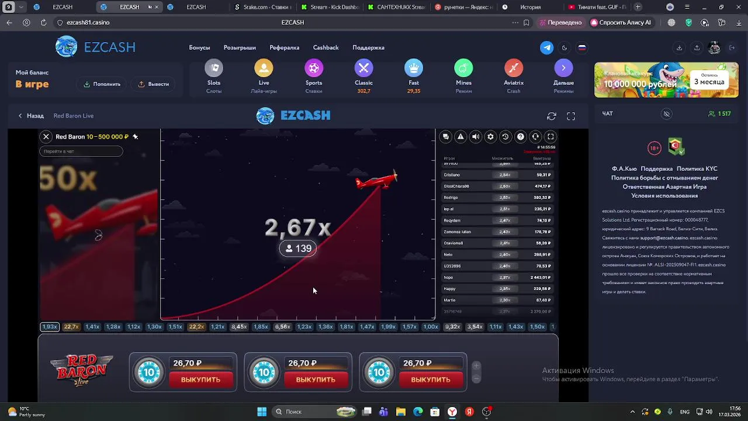The height and width of the screenshot is (421, 748).
Task: Click Спросить Алису AI button
Action: [621, 22]
